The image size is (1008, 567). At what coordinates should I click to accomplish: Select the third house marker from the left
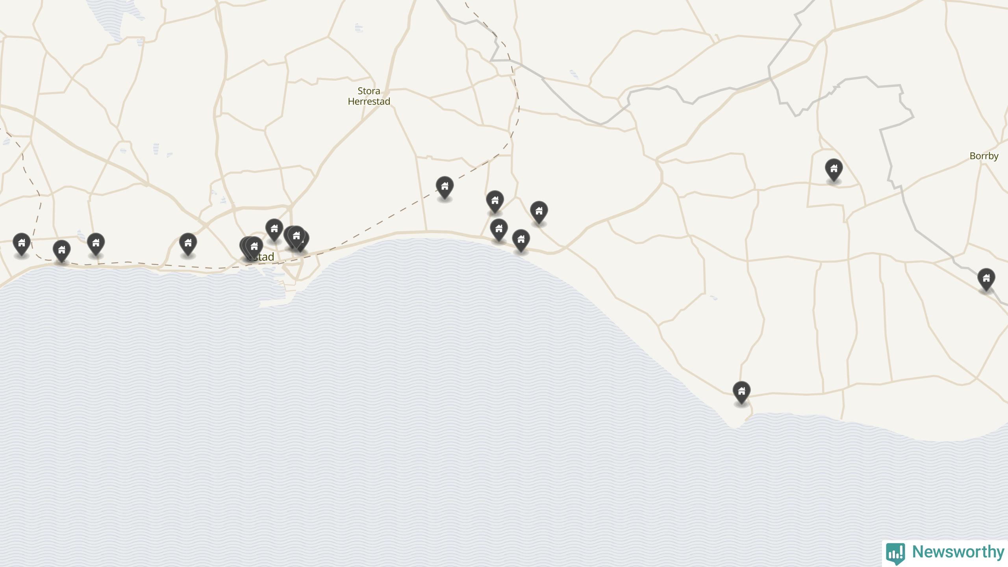pos(96,244)
